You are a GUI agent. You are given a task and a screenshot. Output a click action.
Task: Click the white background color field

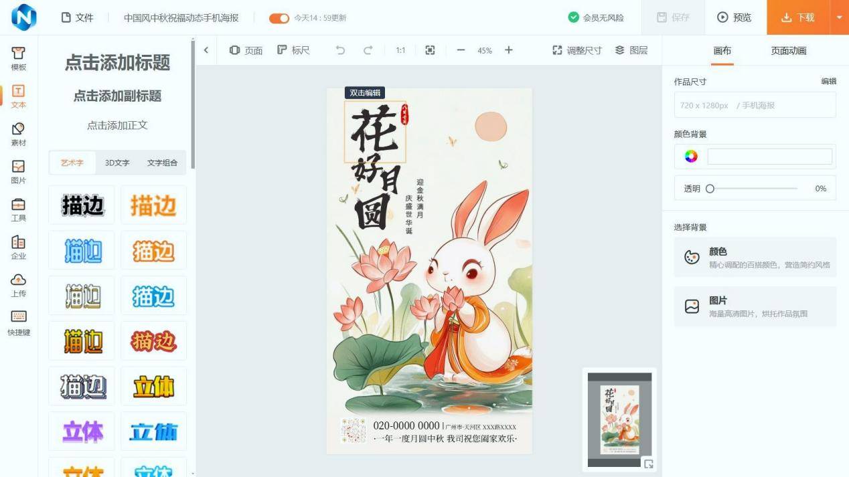770,157
